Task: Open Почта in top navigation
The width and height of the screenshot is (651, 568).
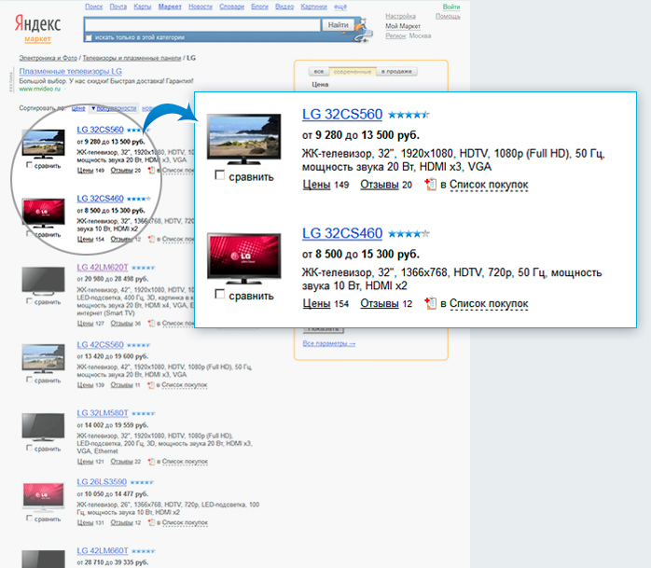Action: click(118, 7)
